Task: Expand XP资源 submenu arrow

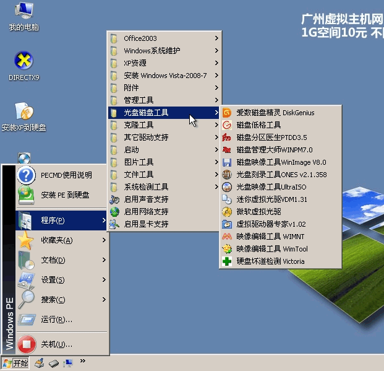Action: (216, 63)
